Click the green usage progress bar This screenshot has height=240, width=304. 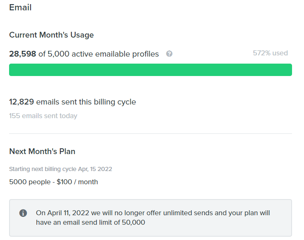[x=151, y=70]
